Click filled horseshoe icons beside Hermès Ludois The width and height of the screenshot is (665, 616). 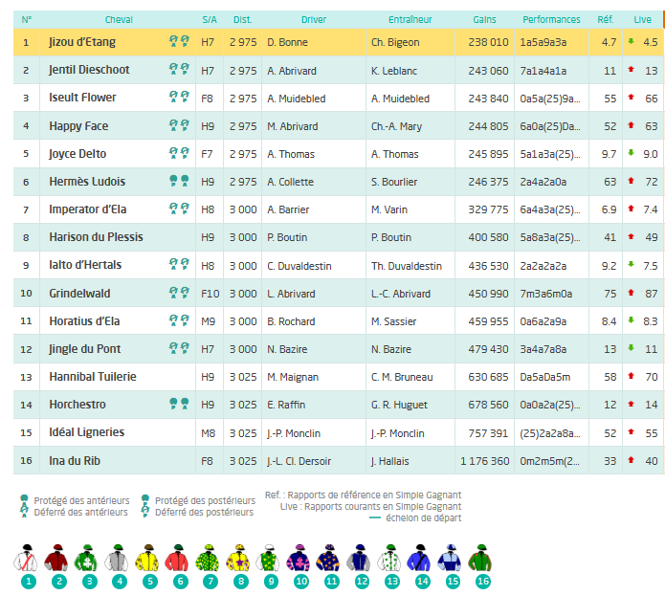(179, 181)
